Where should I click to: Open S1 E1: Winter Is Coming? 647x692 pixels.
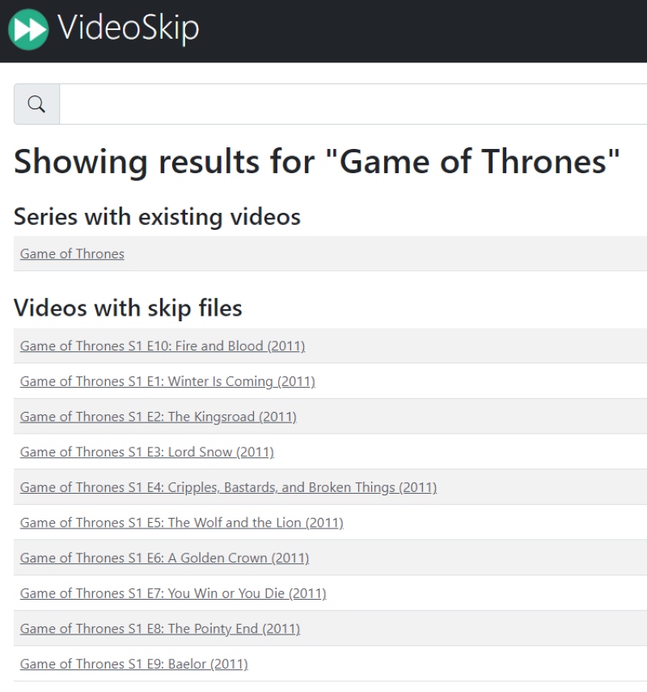(x=167, y=381)
